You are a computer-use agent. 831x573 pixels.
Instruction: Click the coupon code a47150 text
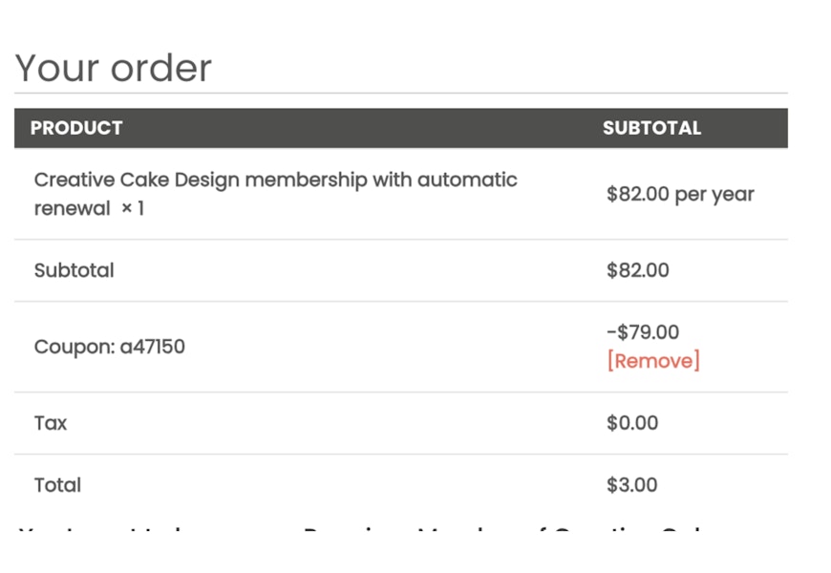coord(153,347)
